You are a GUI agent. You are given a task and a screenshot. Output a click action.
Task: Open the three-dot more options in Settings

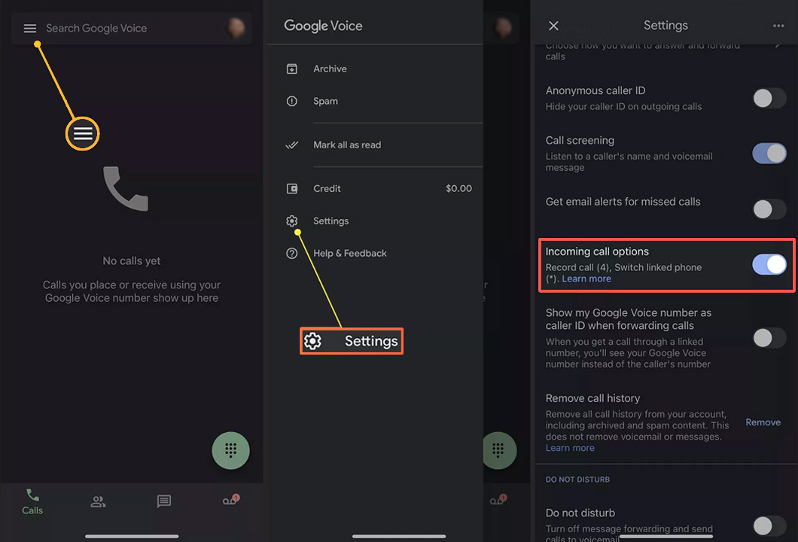778,26
